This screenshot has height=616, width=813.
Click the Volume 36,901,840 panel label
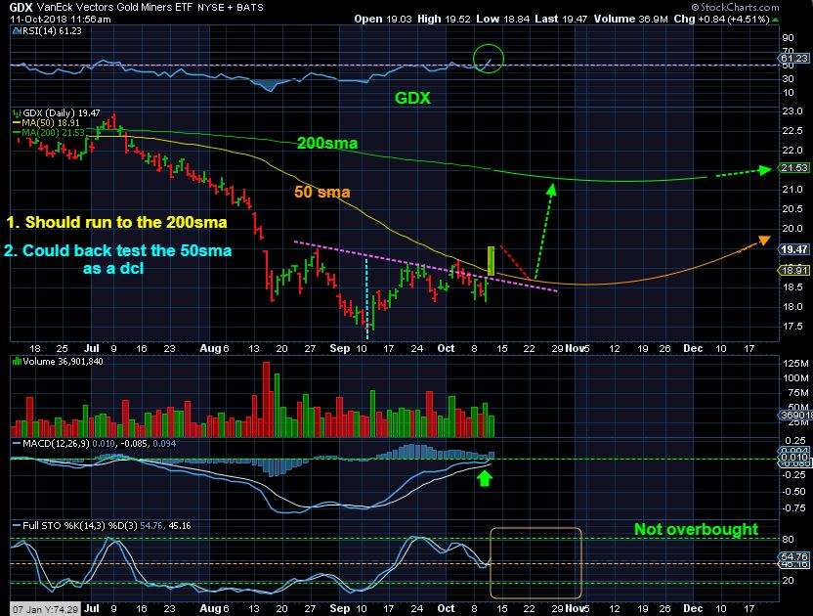click(63, 361)
